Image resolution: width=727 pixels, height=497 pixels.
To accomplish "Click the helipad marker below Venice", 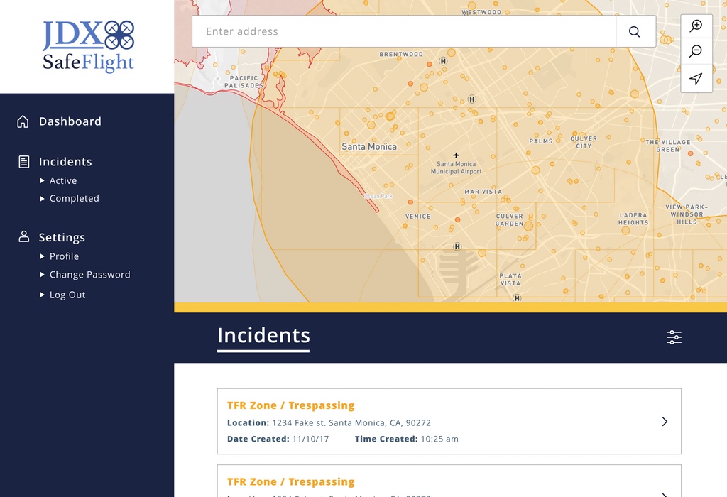I will click(x=457, y=246).
